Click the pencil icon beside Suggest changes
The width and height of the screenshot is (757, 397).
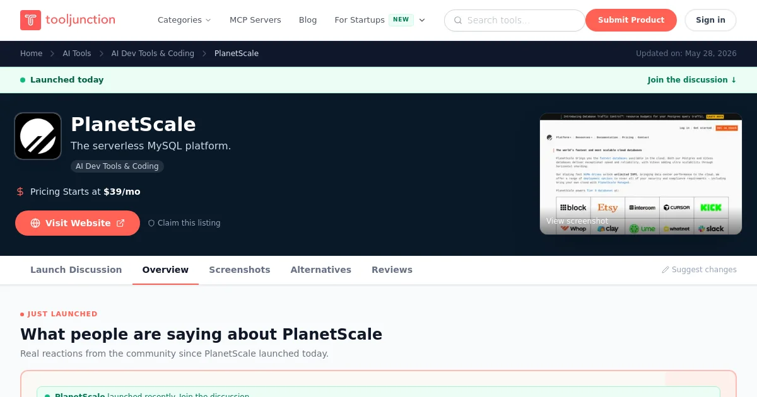tap(666, 270)
